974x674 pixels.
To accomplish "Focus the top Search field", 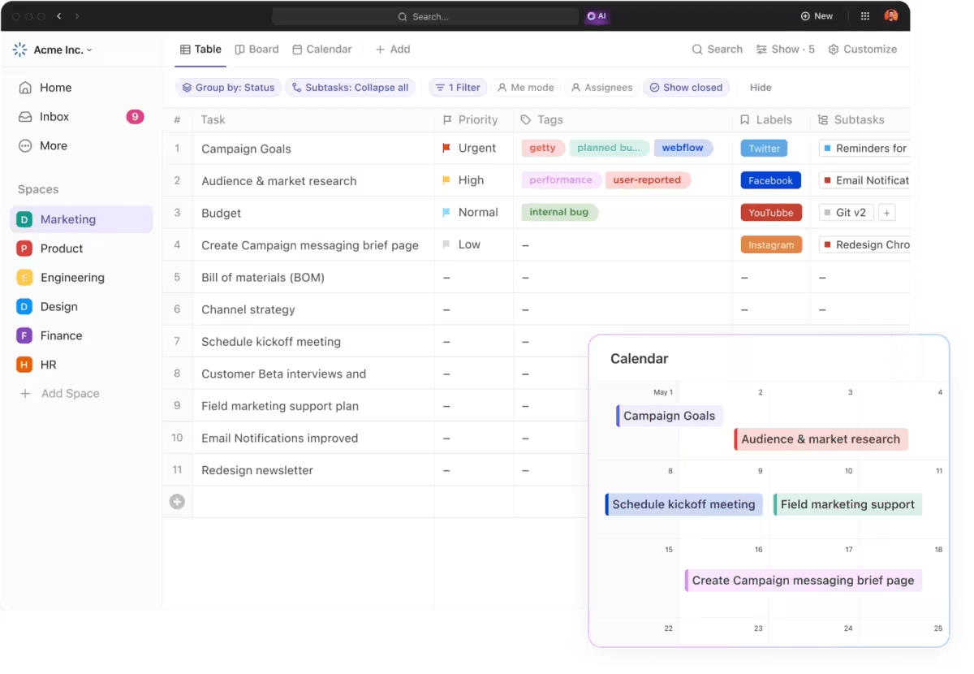I will pos(425,16).
